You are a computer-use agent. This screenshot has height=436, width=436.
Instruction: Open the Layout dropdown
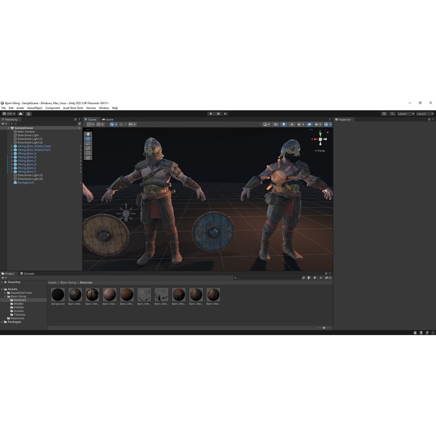[x=425, y=114]
